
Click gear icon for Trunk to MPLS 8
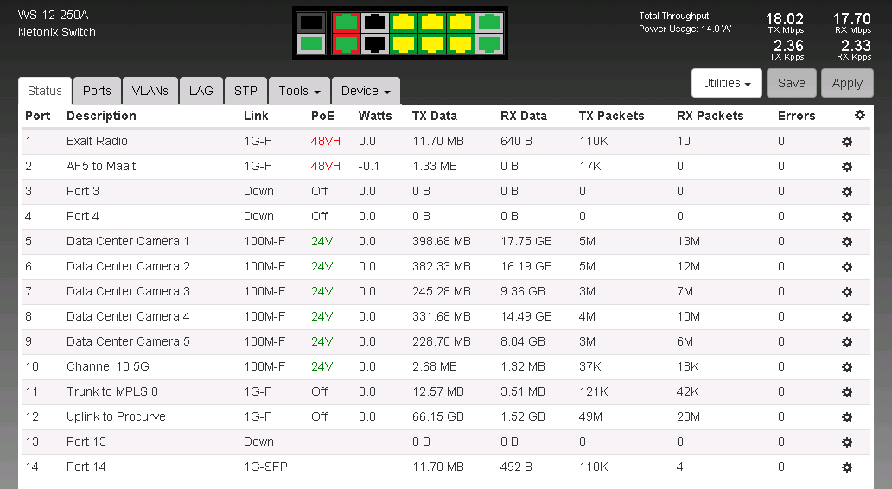click(847, 392)
